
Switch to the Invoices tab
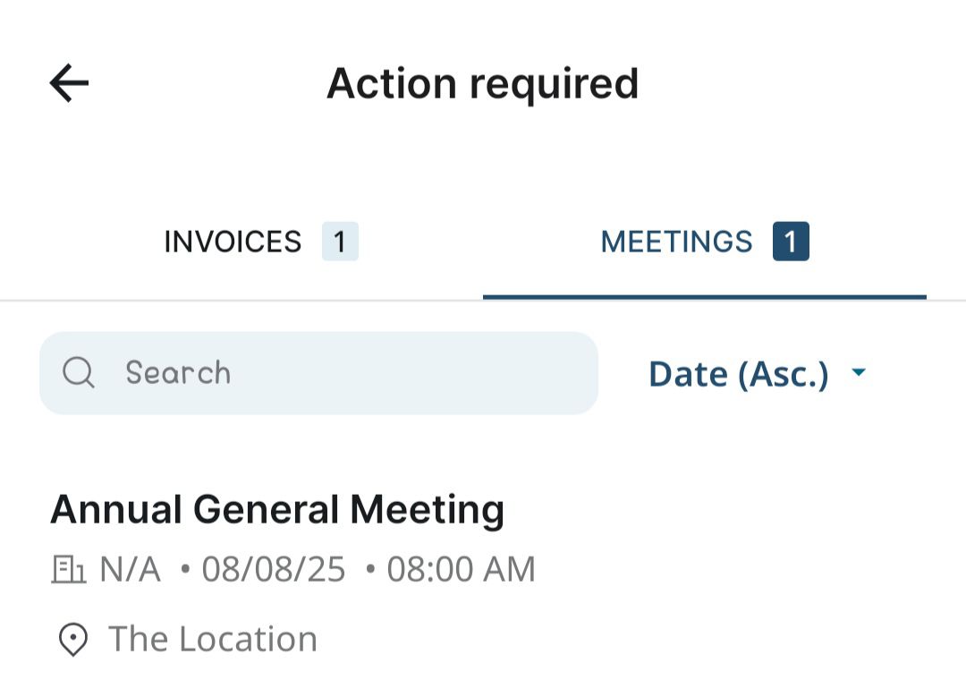[260, 242]
